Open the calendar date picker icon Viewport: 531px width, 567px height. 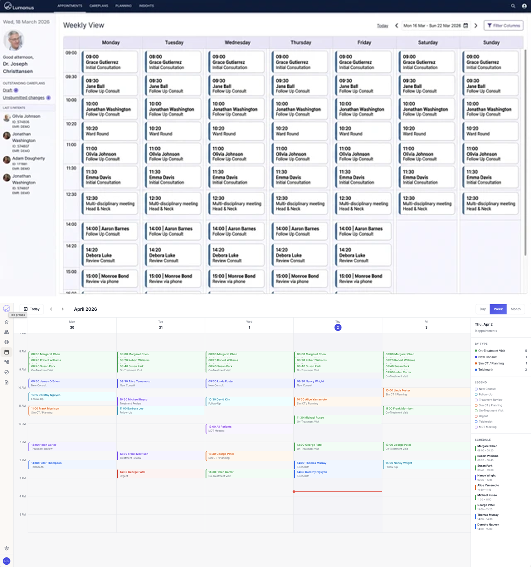(x=466, y=26)
